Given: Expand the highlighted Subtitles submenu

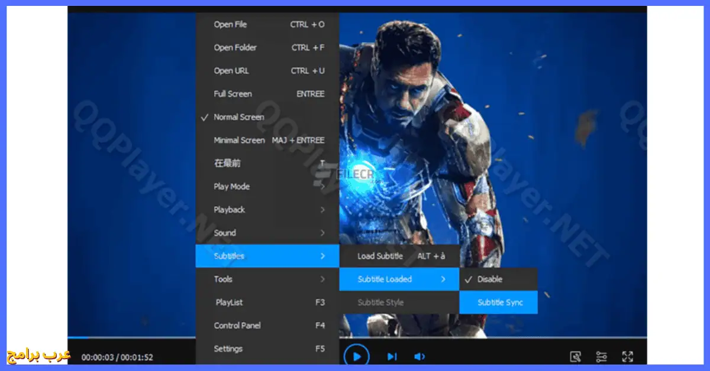Looking at the screenshot, I should point(267,256).
